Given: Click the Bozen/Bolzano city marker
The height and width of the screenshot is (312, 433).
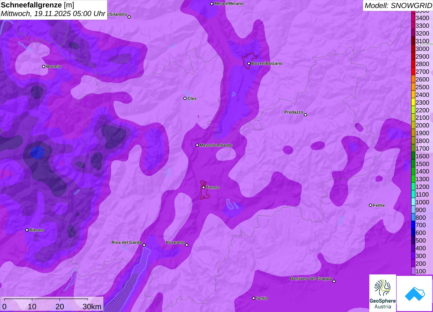Looking at the screenshot, I should (x=249, y=64).
